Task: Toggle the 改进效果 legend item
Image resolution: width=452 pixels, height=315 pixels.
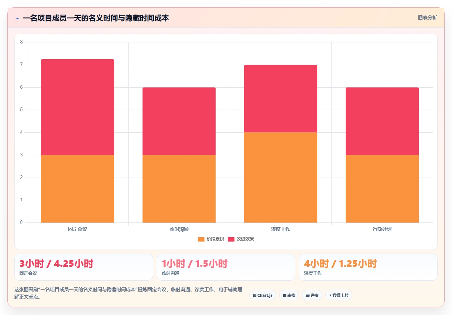Action: coord(241,239)
